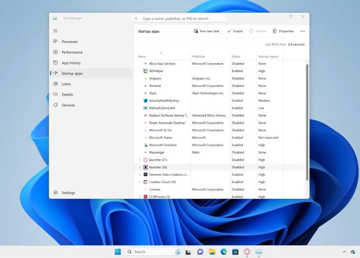Select the Microsoft Teams row
The height and width of the screenshot is (258, 360).
pos(220,138)
